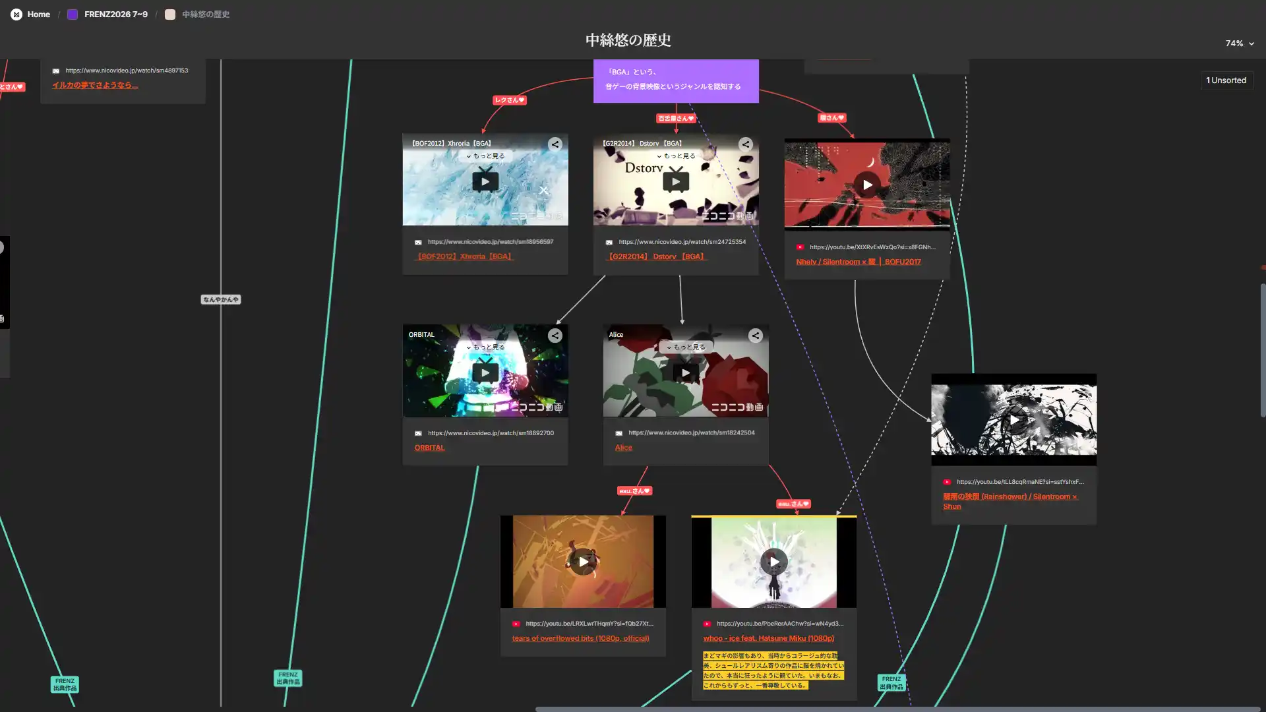Click niconico favicon beside sm4897153 URL
The width and height of the screenshot is (1266, 712).
56,71
